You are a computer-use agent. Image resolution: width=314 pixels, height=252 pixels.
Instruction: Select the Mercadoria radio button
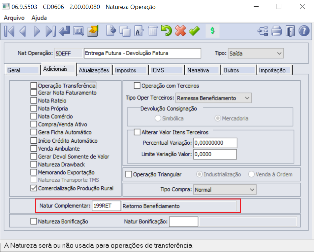(x=218, y=118)
